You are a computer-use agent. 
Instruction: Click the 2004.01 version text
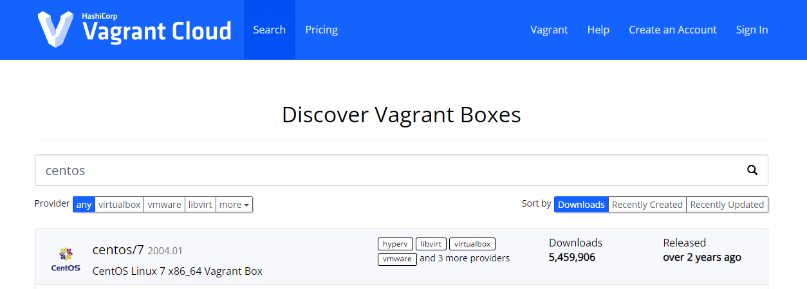point(165,250)
